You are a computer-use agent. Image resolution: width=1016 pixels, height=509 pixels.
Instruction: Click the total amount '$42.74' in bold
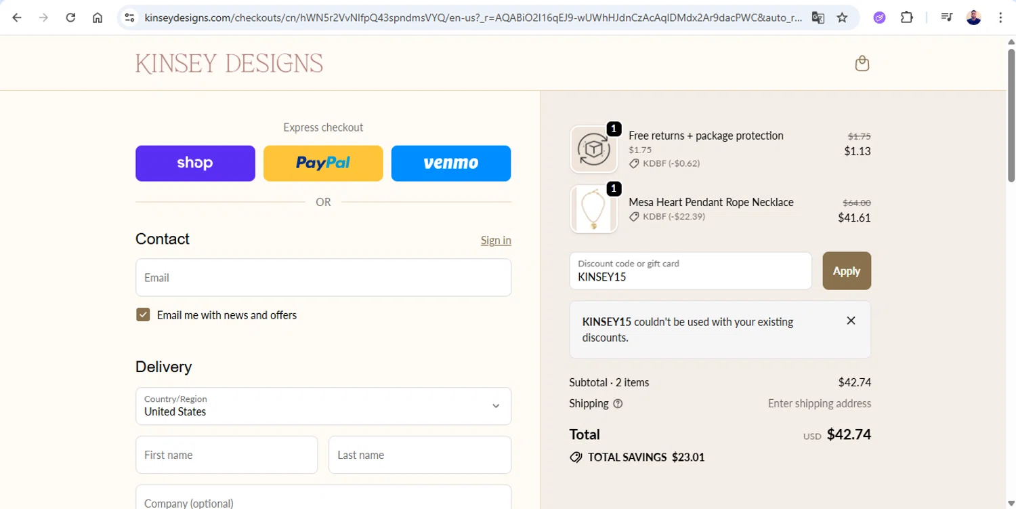pos(849,434)
